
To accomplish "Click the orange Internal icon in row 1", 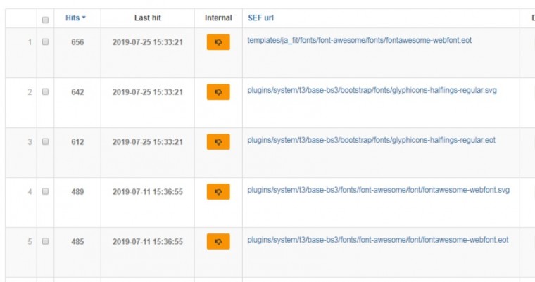I will [218, 42].
